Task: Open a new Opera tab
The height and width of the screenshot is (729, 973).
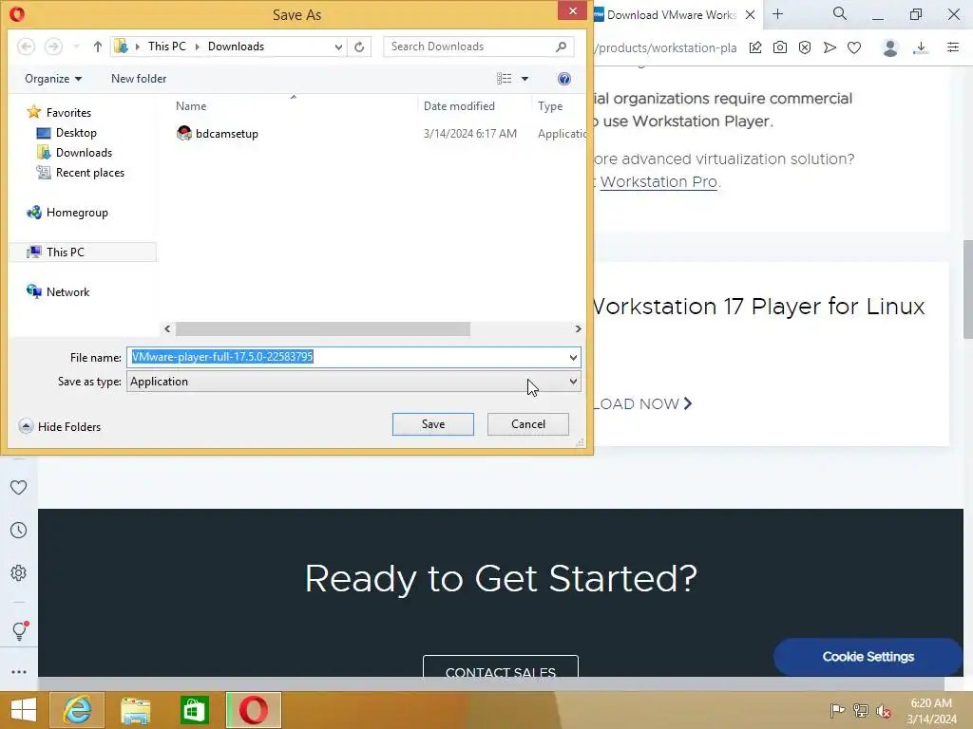Action: pyautogui.click(x=777, y=13)
